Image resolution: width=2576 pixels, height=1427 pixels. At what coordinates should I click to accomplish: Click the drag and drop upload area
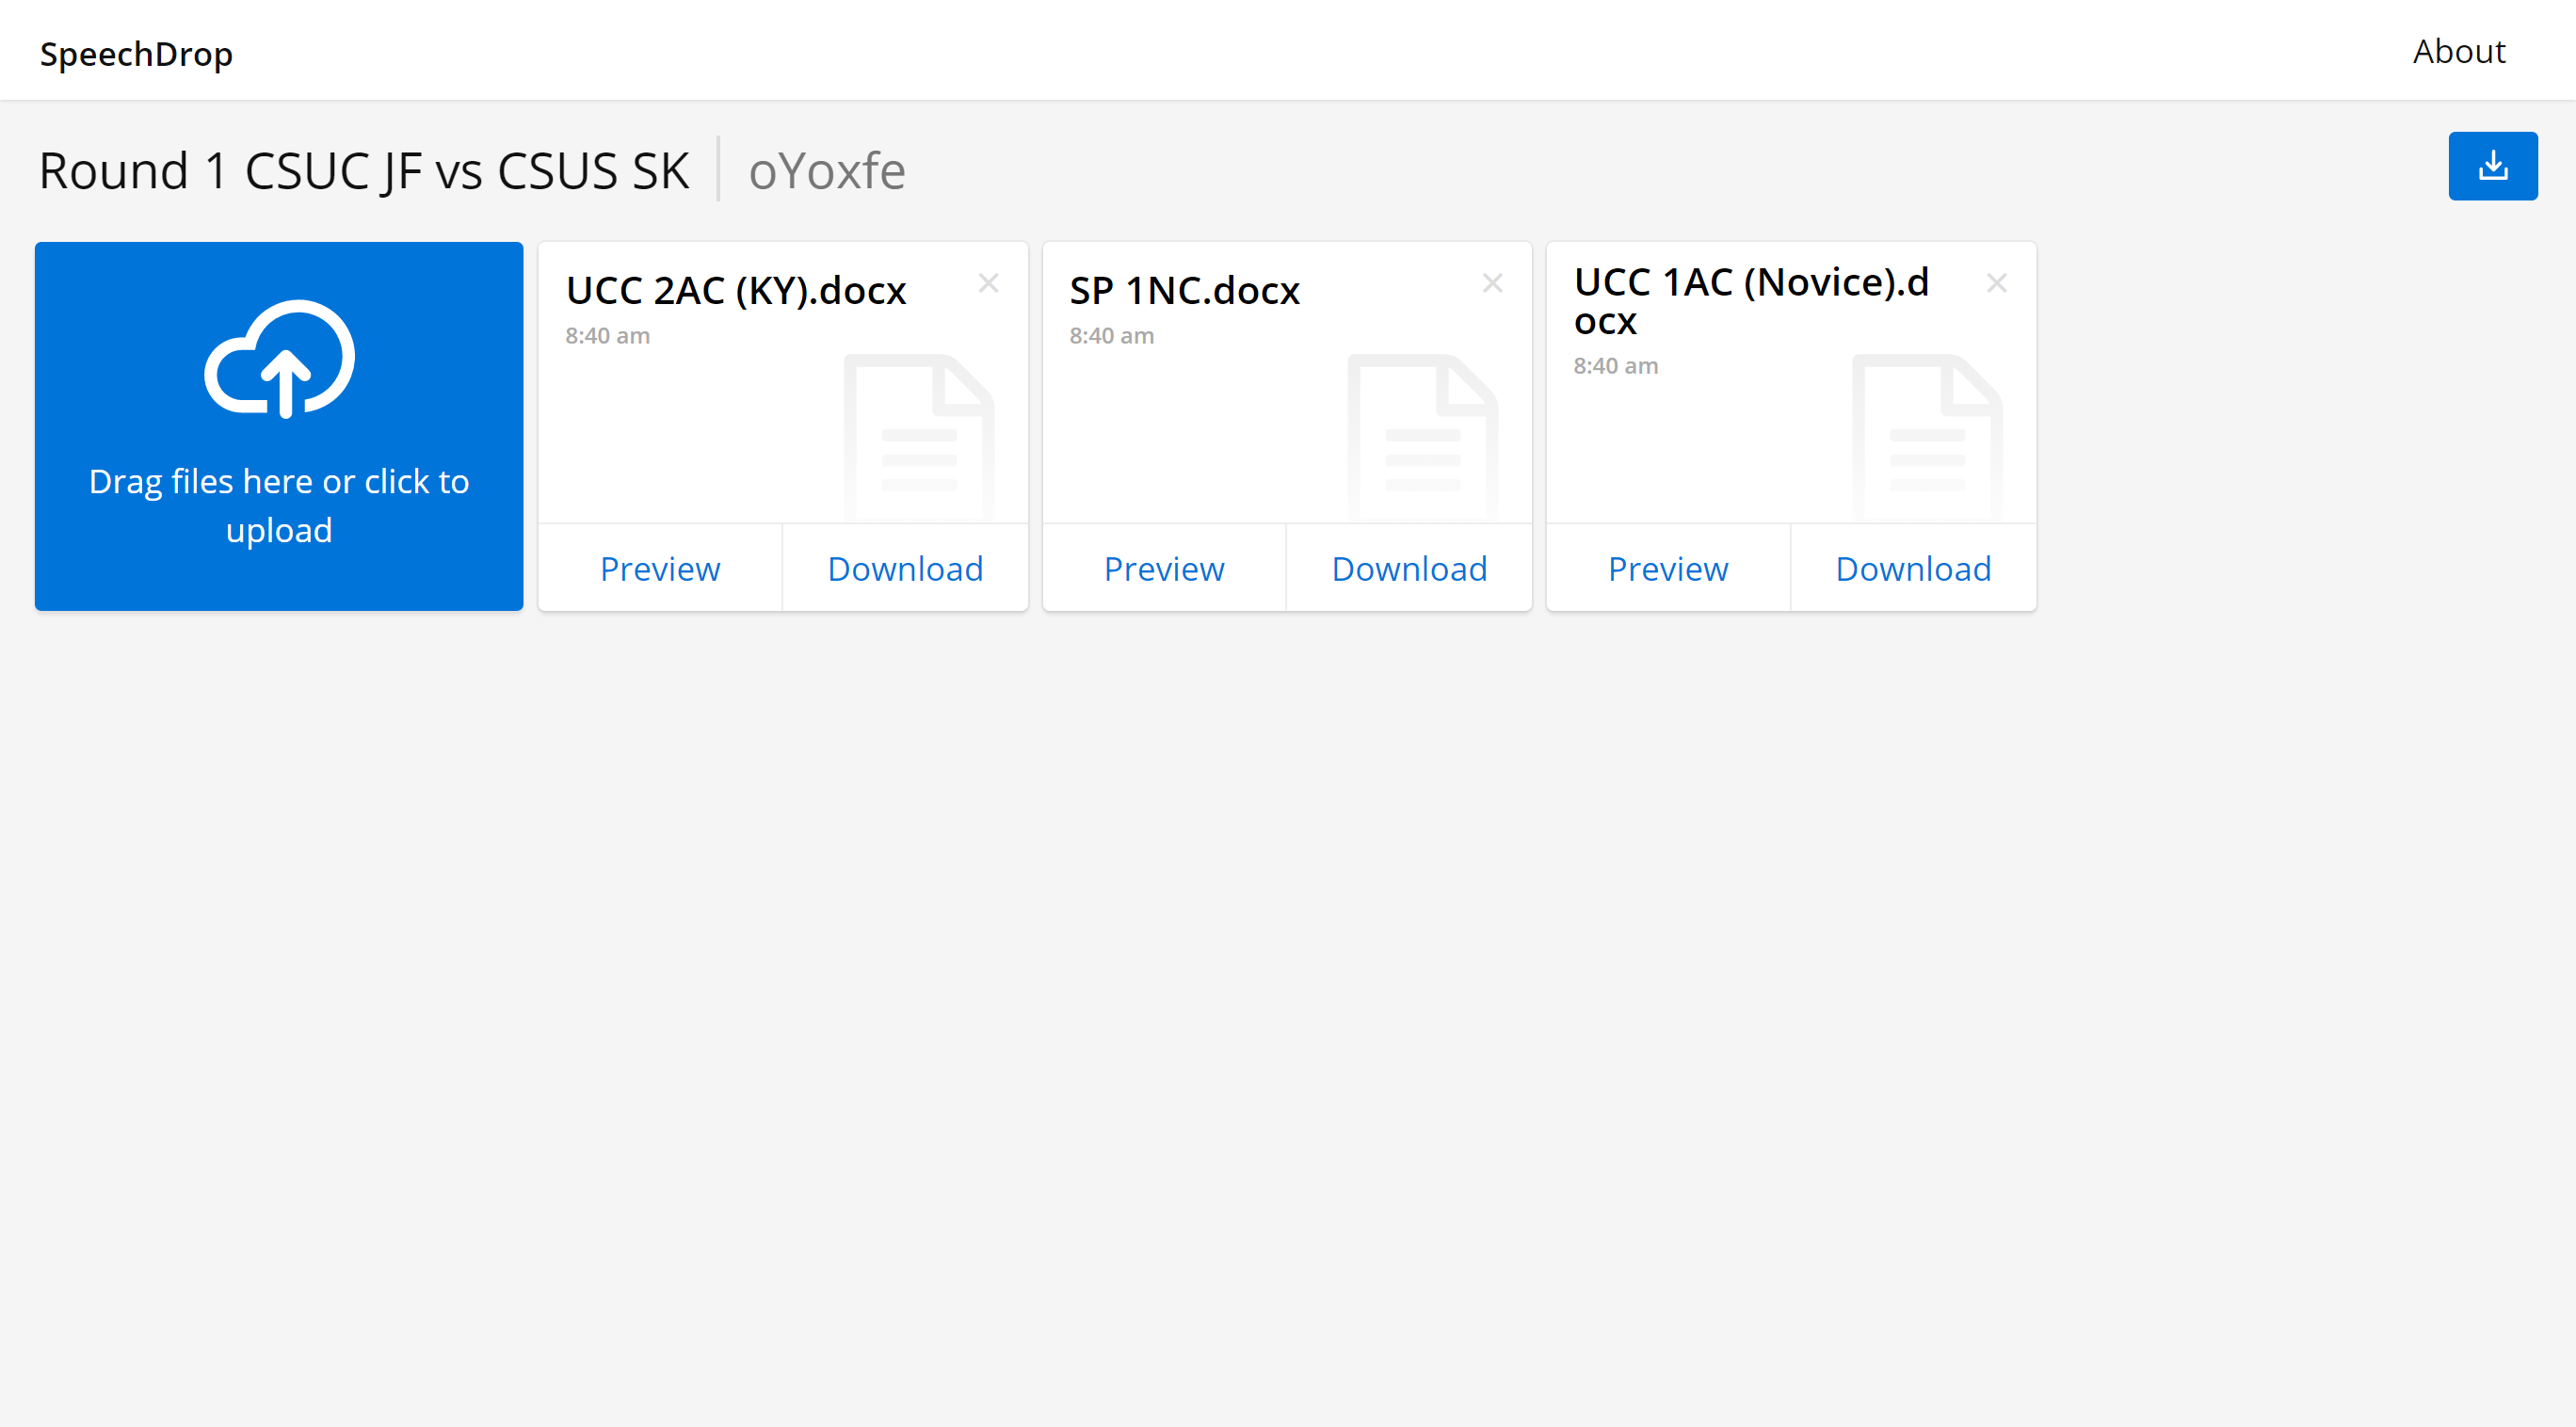click(x=280, y=427)
